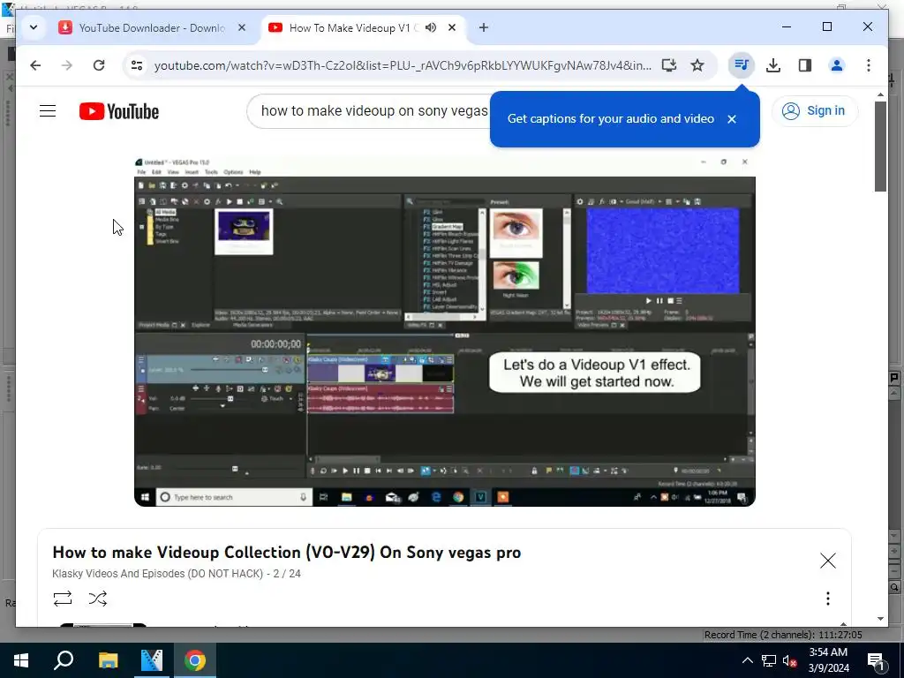Dismiss the Get captions tooltip
The height and width of the screenshot is (678, 904).
[732, 119]
